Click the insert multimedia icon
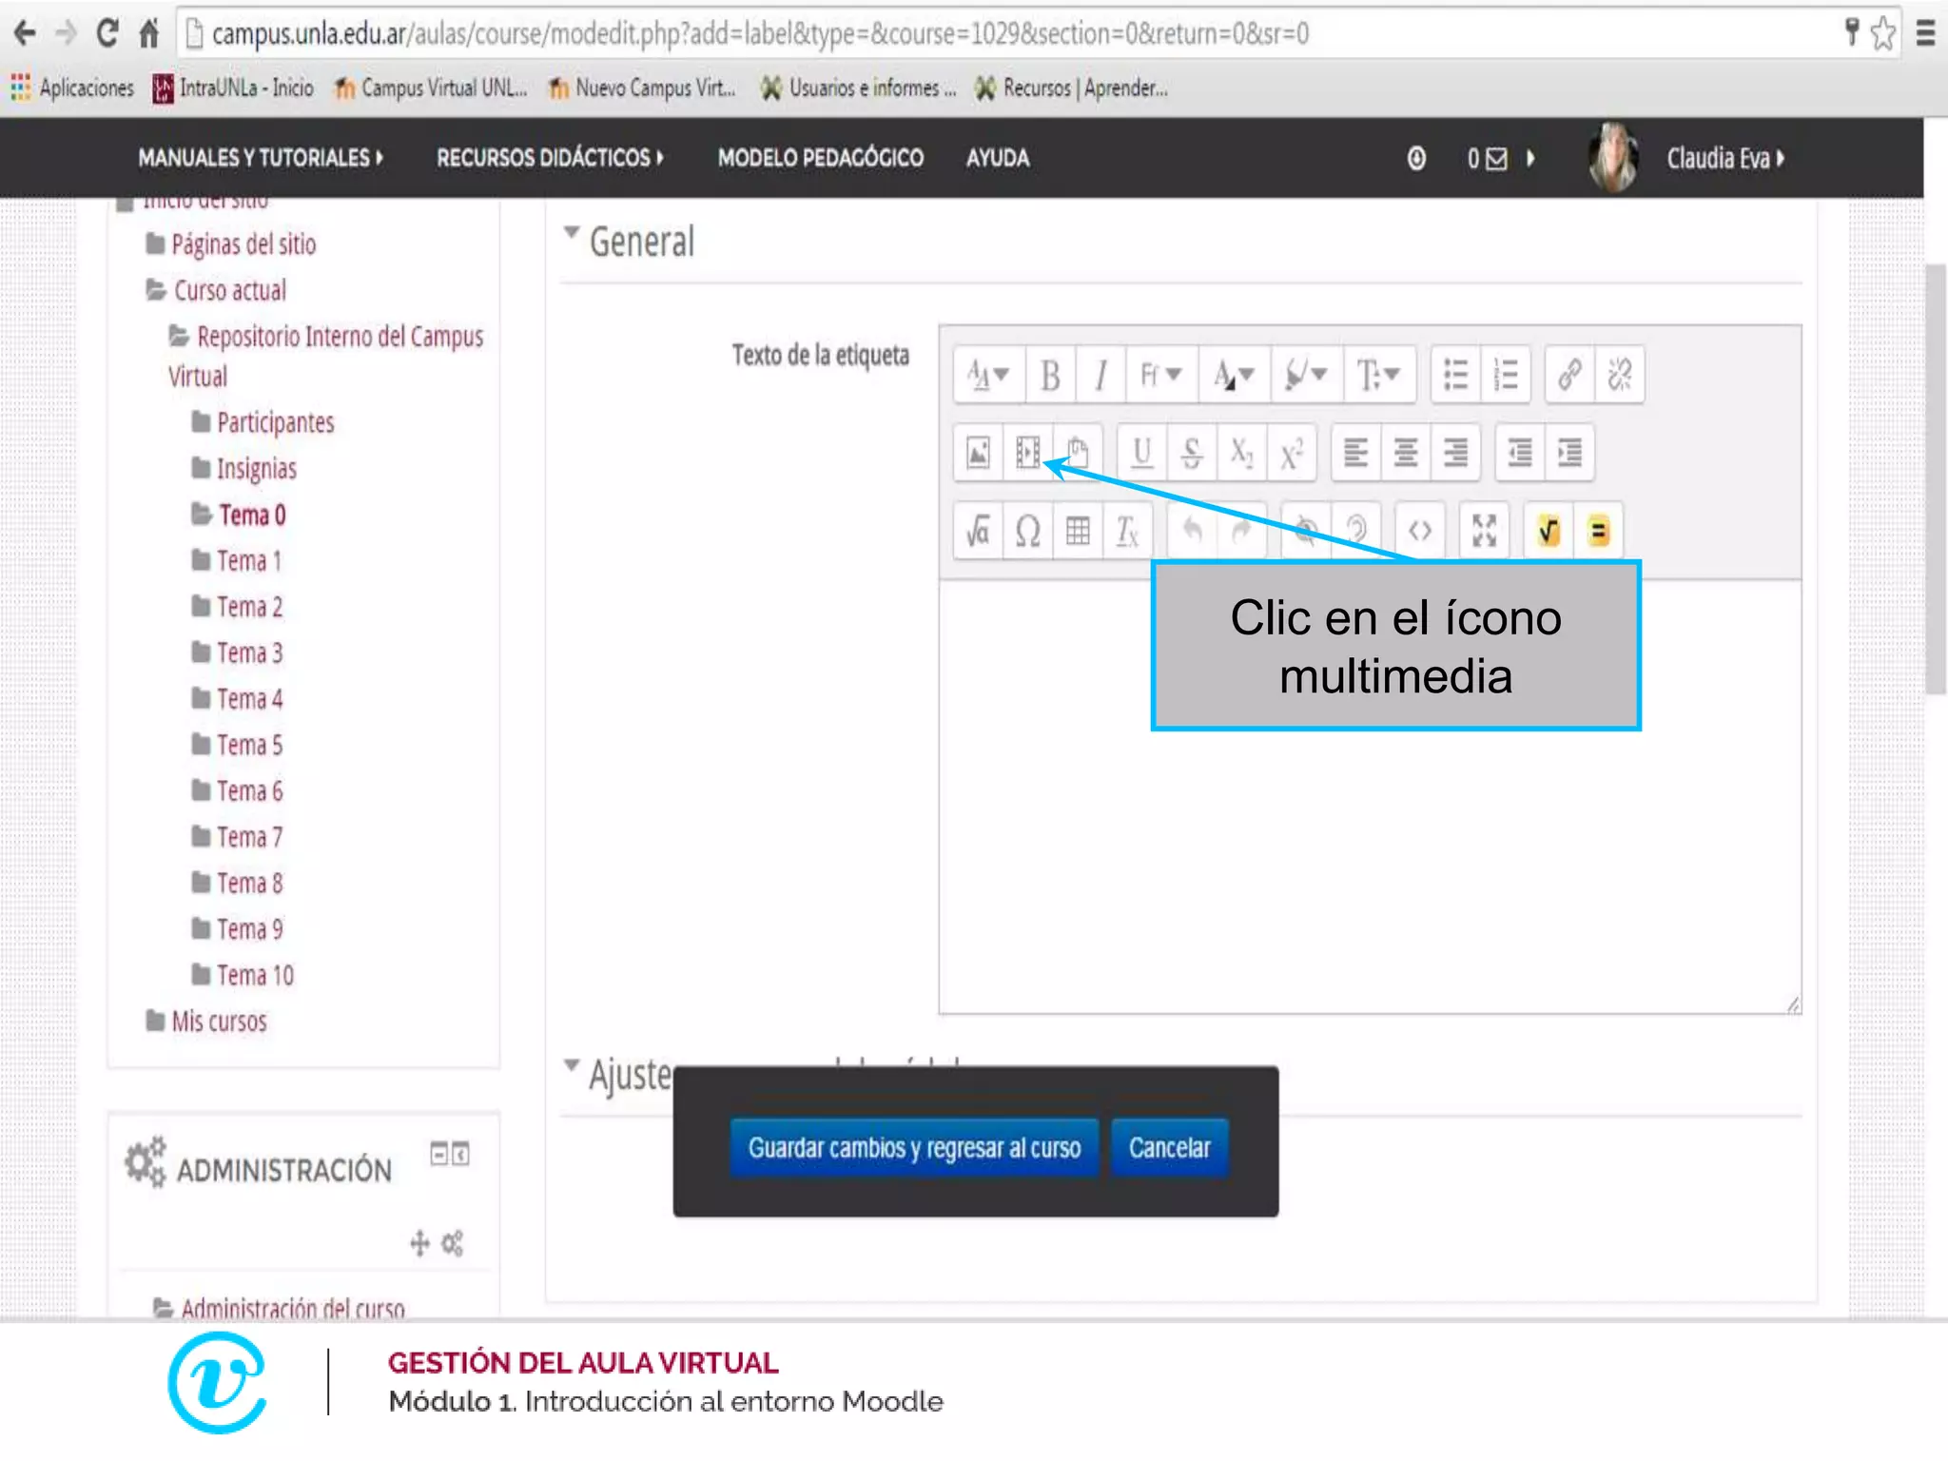 coord(1027,453)
